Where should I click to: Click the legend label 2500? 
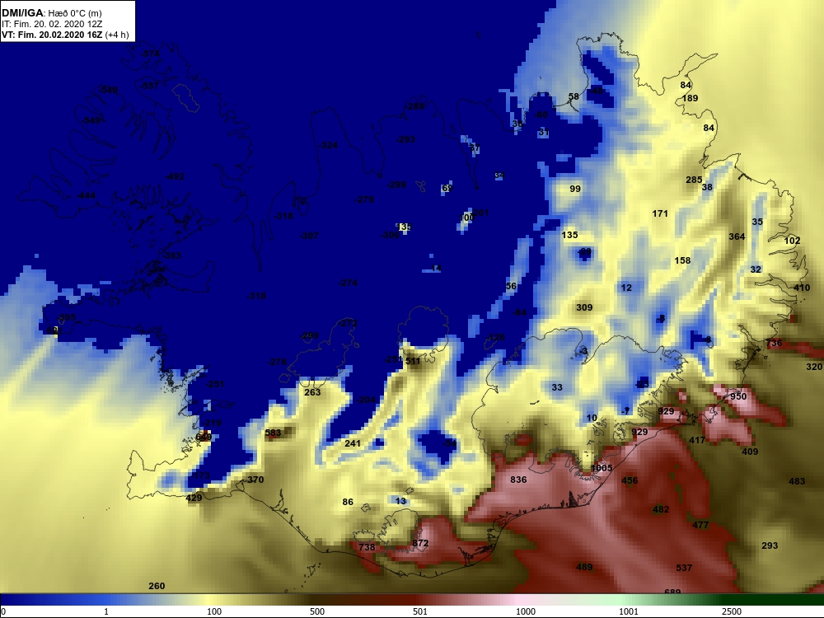tap(732, 611)
